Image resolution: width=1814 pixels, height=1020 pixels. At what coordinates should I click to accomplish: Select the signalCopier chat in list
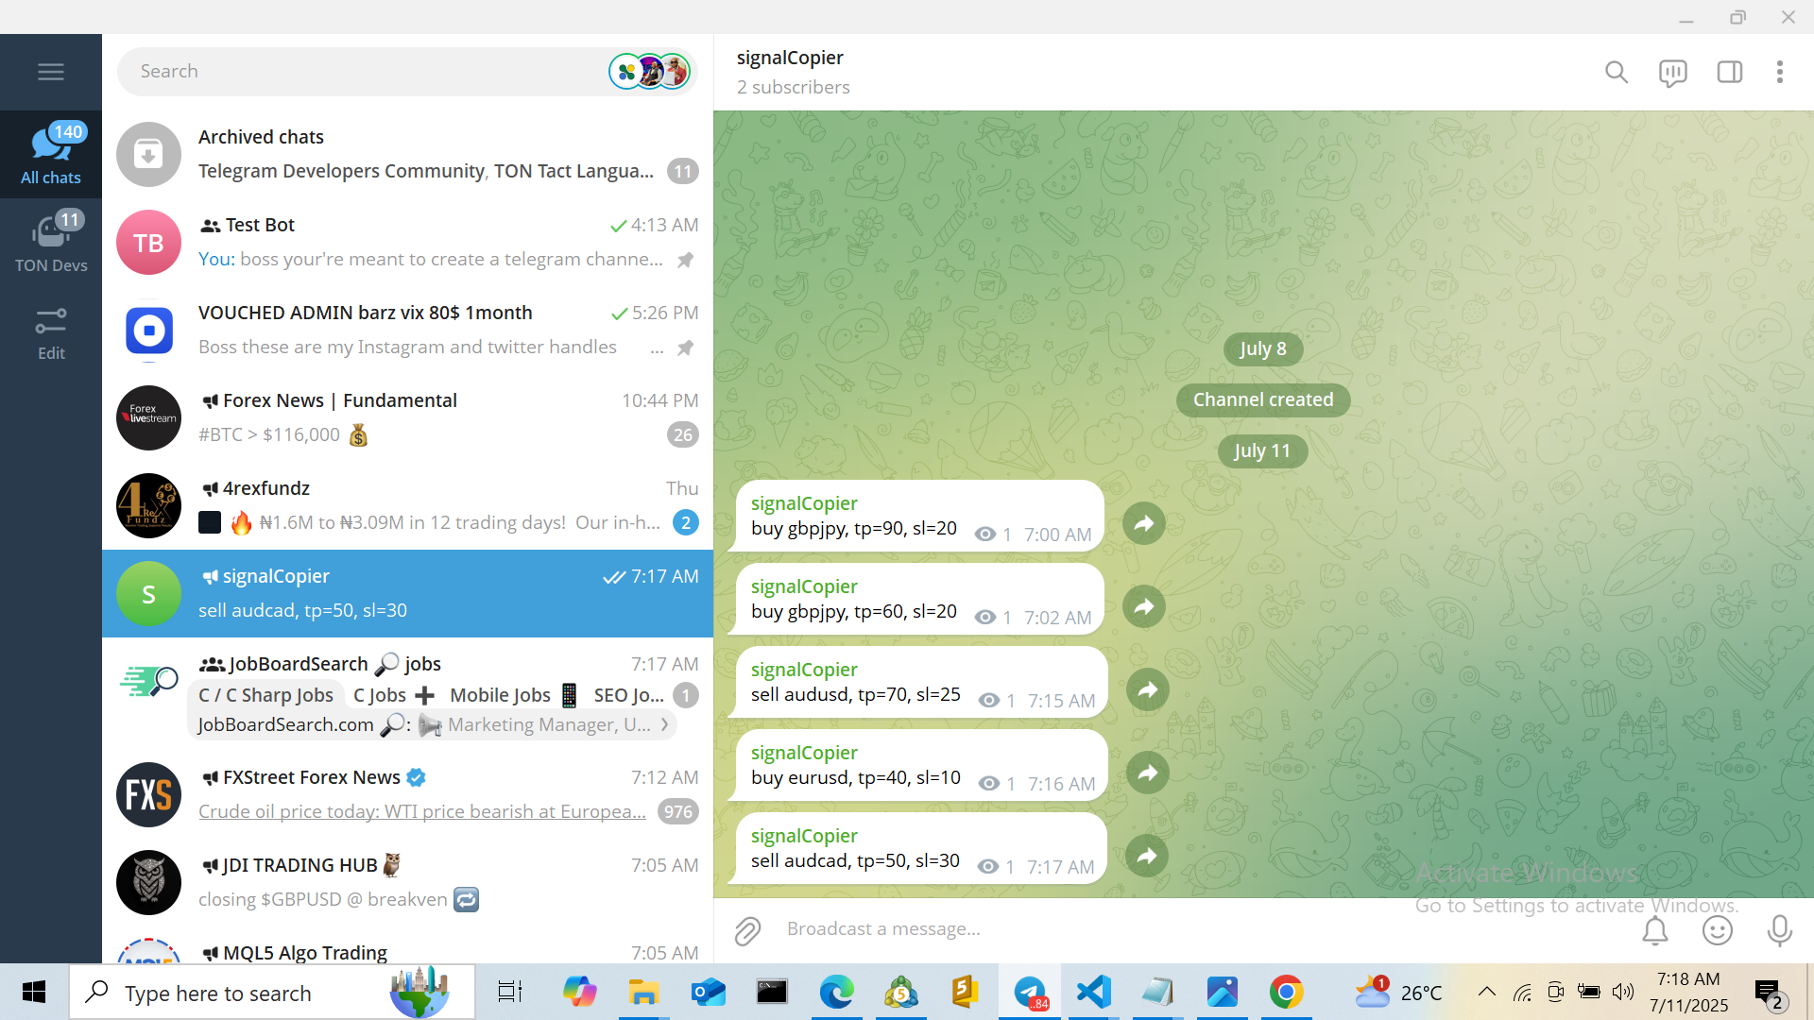[x=407, y=593]
